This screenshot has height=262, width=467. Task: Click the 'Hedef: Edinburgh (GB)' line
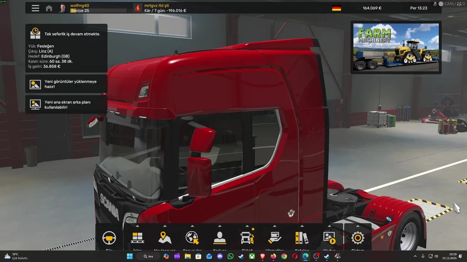(x=49, y=56)
